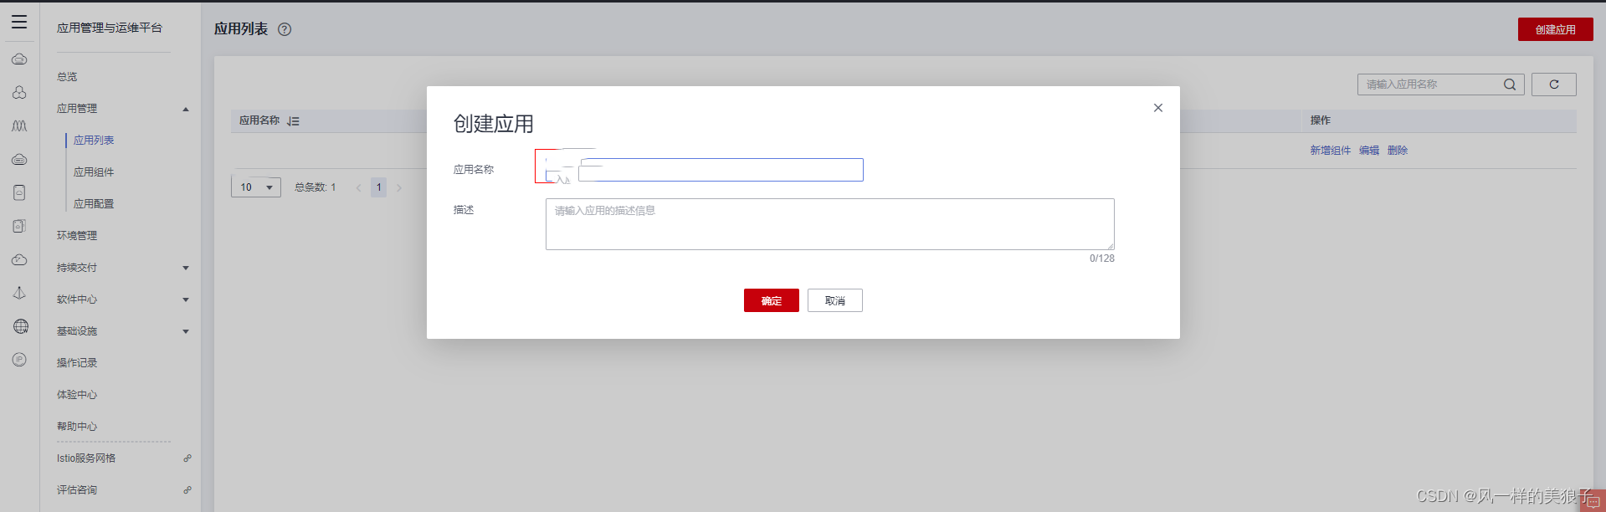Click the application name search box
This screenshot has height=512, width=1606.
[x=1441, y=84]
